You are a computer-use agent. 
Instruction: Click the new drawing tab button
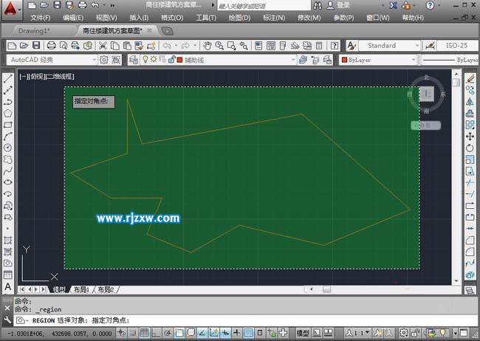point(167,31)
